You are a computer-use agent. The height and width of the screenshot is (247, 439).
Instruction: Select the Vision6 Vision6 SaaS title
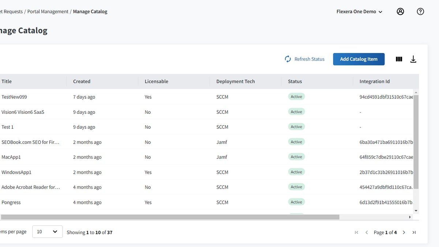(x=23, y=112)
